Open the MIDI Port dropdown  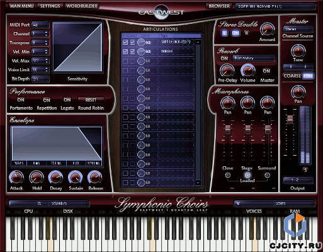click(40, 25)
